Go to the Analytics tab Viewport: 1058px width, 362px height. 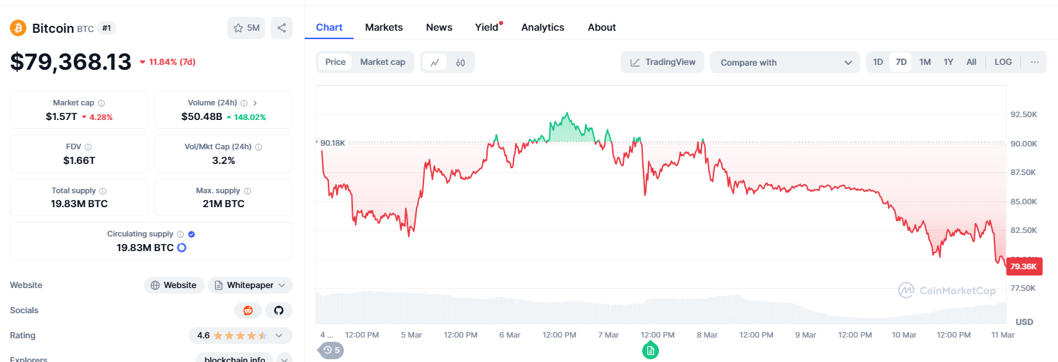coord(542,27)
